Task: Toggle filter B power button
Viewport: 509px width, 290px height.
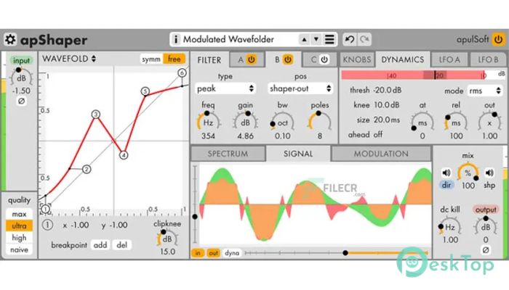Action: point(288,59)
